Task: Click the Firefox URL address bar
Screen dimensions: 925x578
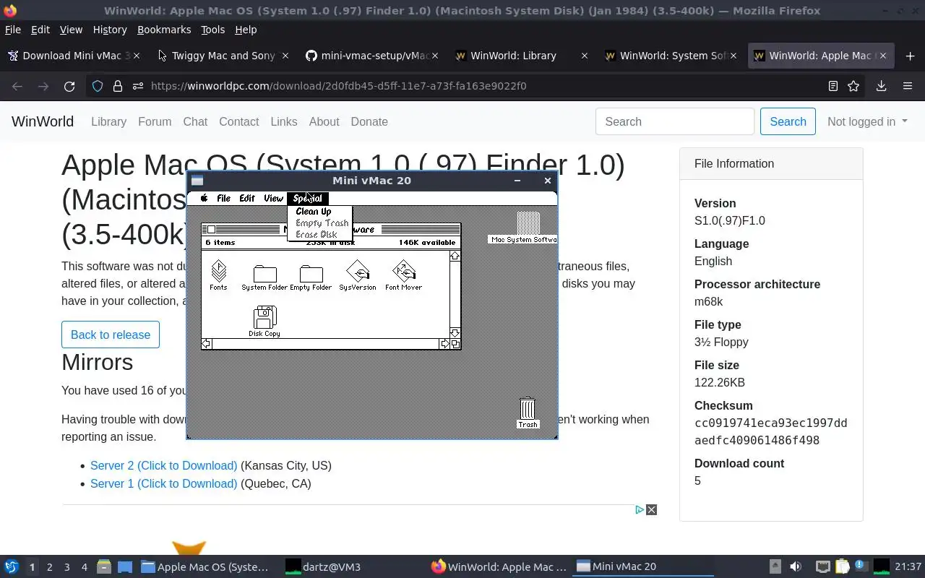Action: [x=477, y=86]
